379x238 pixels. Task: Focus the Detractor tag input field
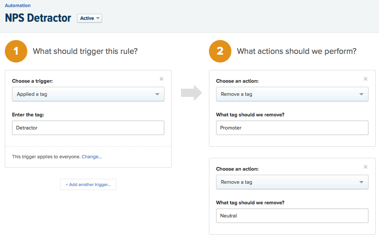tap(88, 128)
